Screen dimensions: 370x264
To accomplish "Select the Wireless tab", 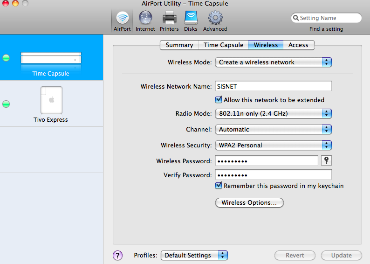I will click(266, 45).
